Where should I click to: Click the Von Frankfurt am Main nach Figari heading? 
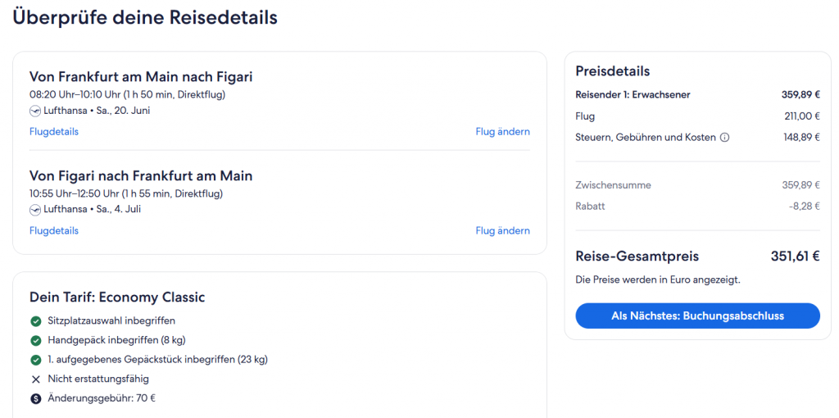141,77
